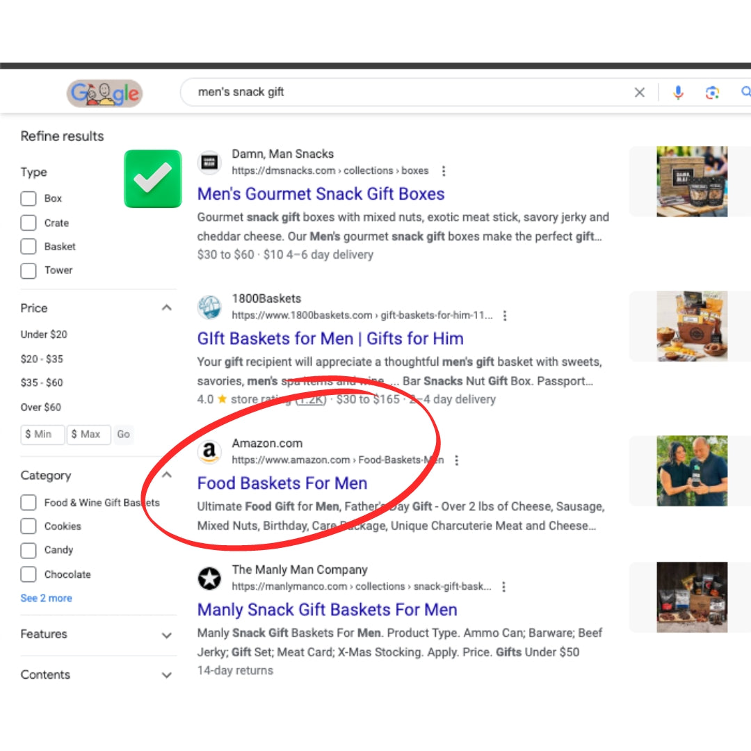Check the Crate type filter
The width and height of the screenshot is (751, 751).
point(29,223)
